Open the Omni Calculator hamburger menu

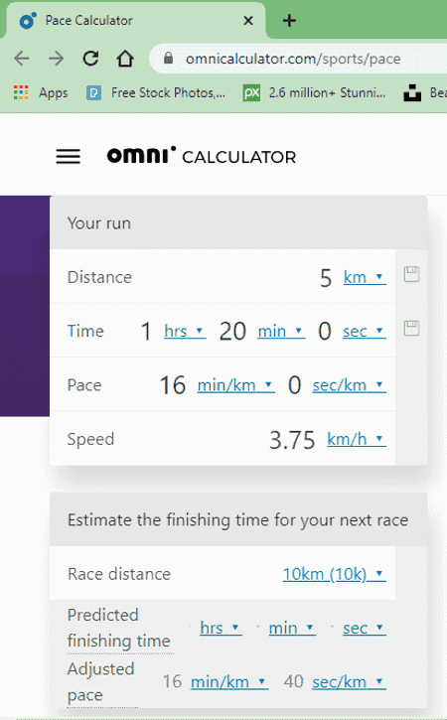click(x=68, y=157)
